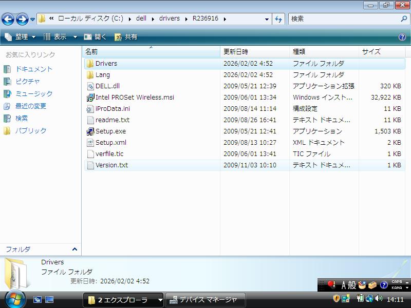Select the iProData.ini file icon
Image resolution: width=411 pixels, height=308 pixels.
[x=90, y=109]
